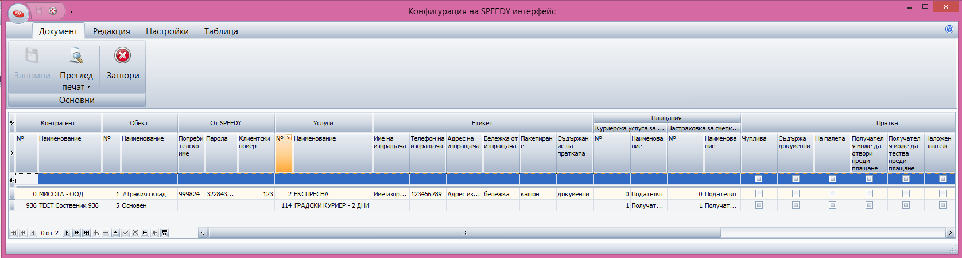Click the Запомни diskette ribbon button

coord(32,64)
